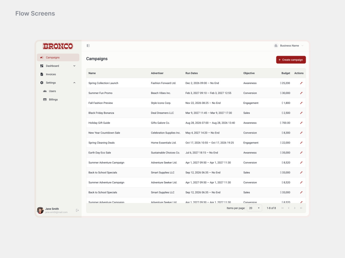Collapse Dashboard chevron in sidebar
Image resolution: width=345 pixels, height=258 pixels.
click(x=75, y=66)
